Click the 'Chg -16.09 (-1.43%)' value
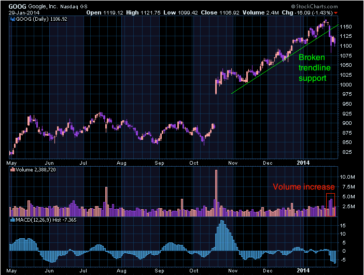Screen dimensions: 364x275 click(307, 13)
